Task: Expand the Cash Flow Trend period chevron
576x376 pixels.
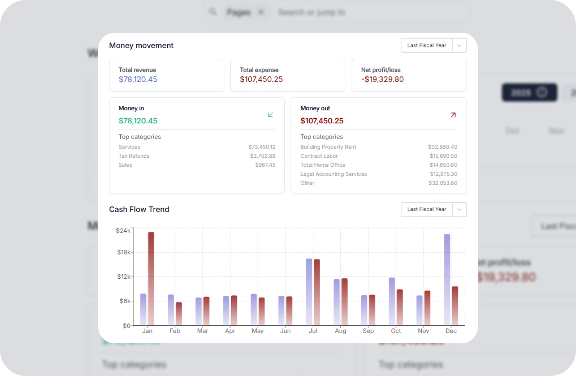Action: [459, 209]
